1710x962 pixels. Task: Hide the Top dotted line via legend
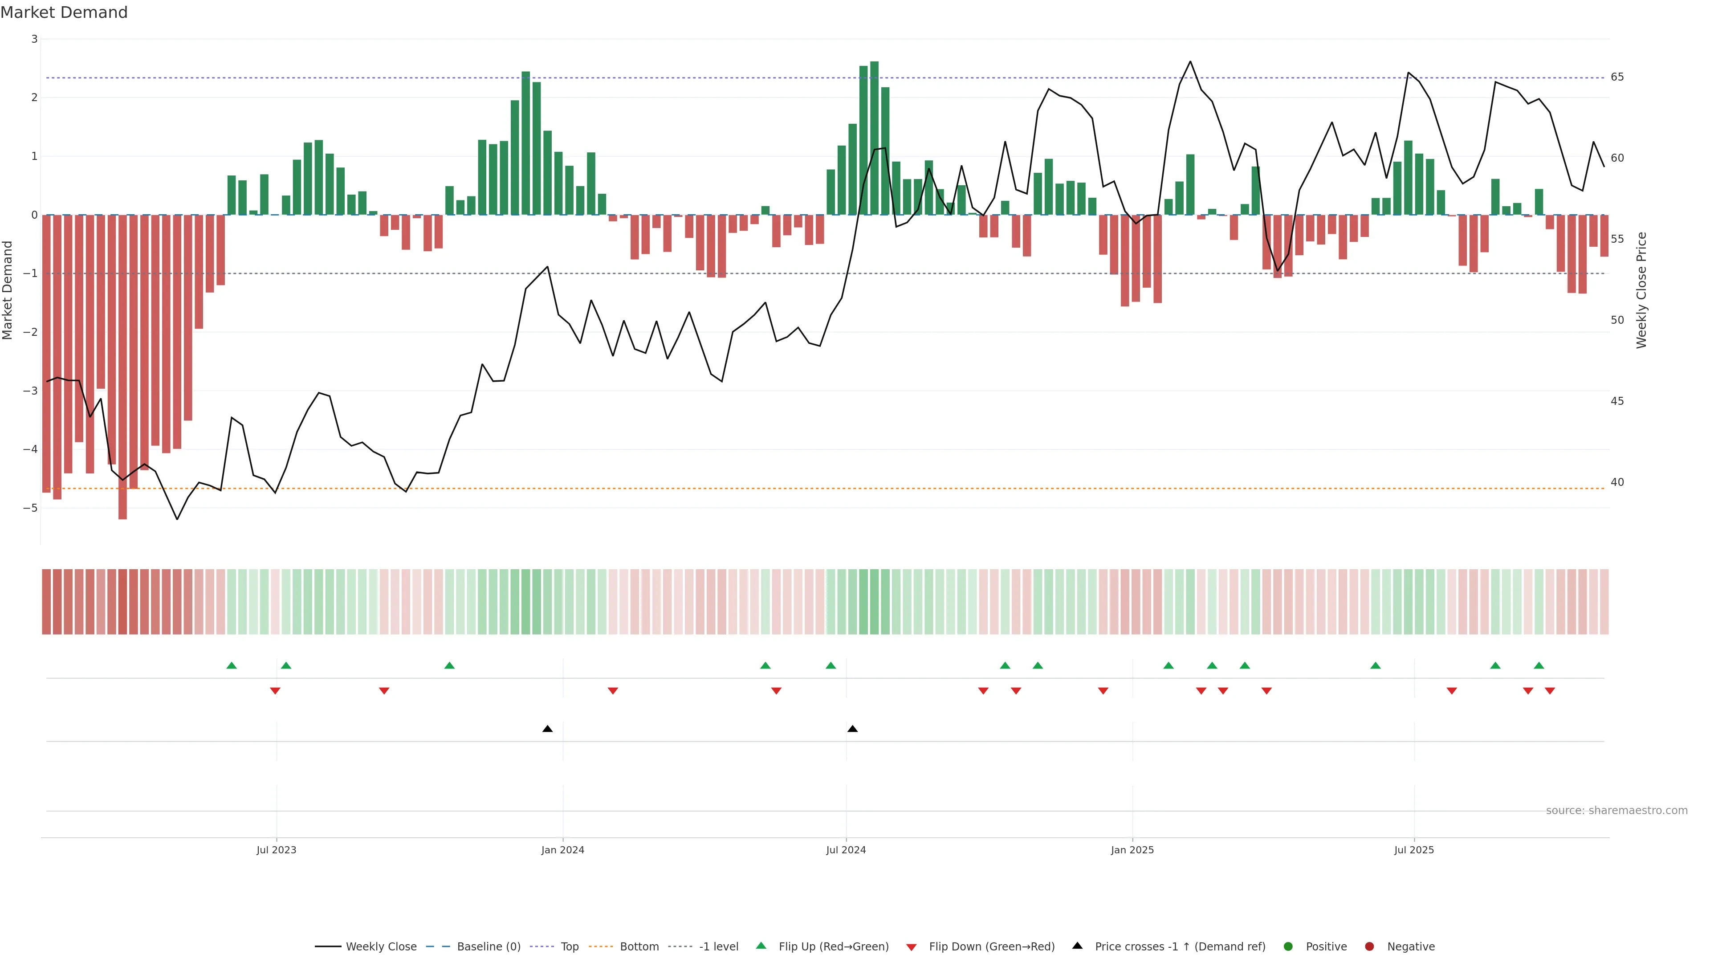coord(569,946)
